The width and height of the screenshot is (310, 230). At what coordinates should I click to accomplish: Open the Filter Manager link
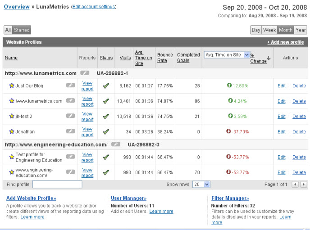point(230,198)
